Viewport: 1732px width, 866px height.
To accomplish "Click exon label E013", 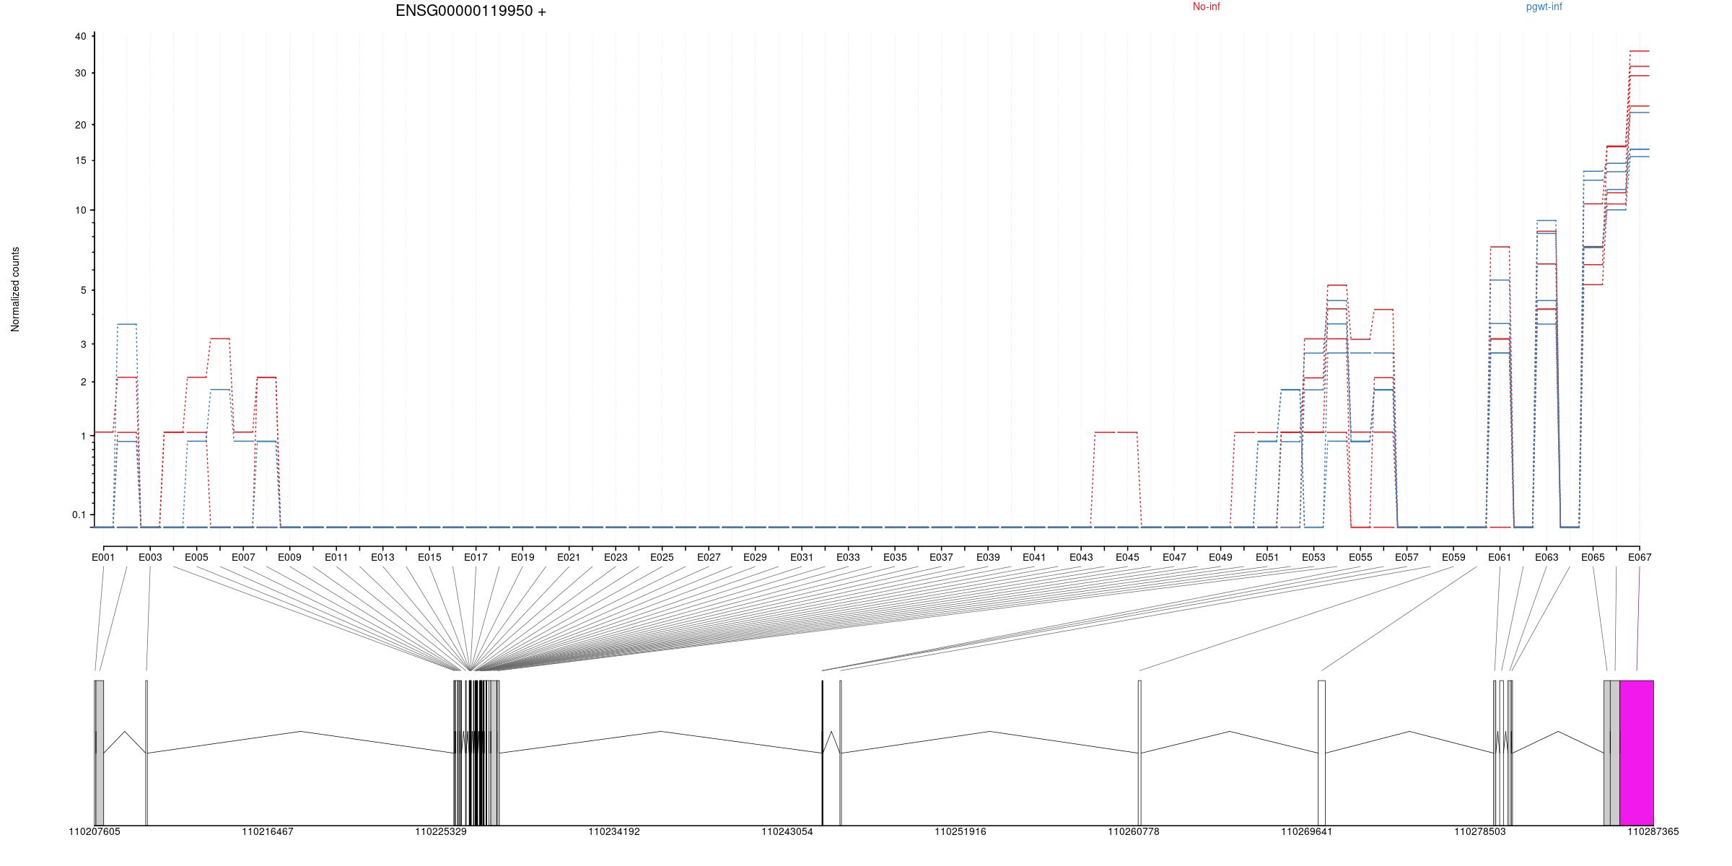I will point(382,557).
